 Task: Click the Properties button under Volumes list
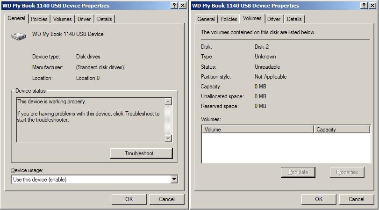(x=347, y=172)
